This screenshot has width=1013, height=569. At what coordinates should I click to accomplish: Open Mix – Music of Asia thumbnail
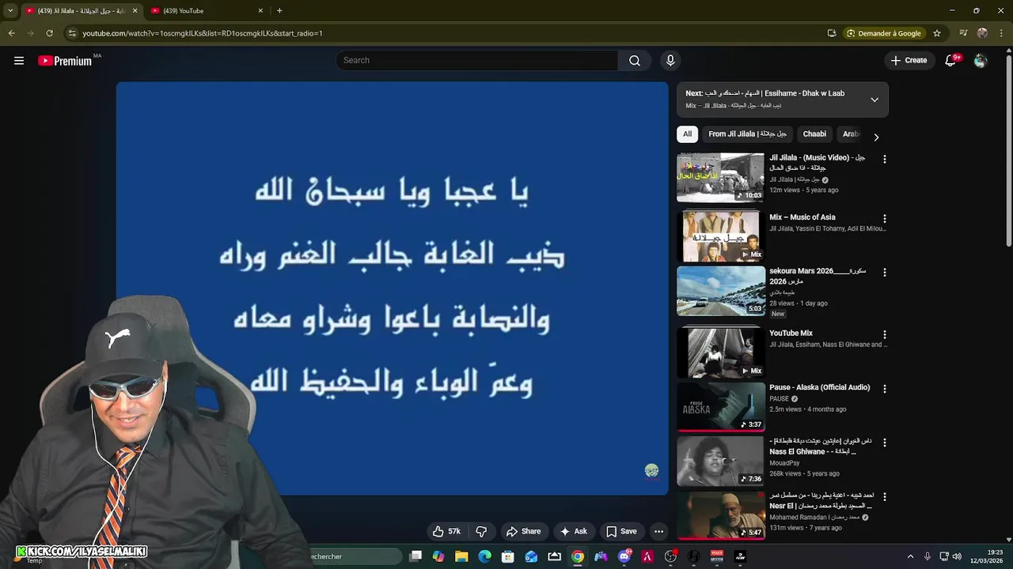(x=721, y=236)
